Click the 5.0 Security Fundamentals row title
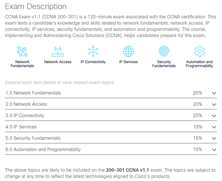The image size is (222, 181). [x=33, y=138]
